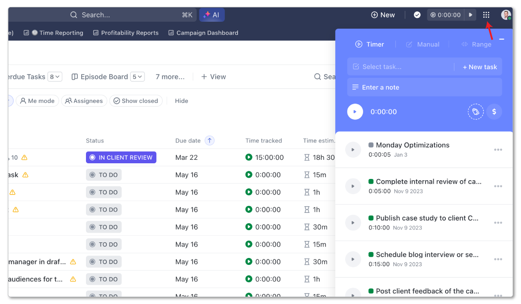Open the ellipsis menu on Monday Optimizations
Viewport: 521px width, 304px height.
click(498, 150)
